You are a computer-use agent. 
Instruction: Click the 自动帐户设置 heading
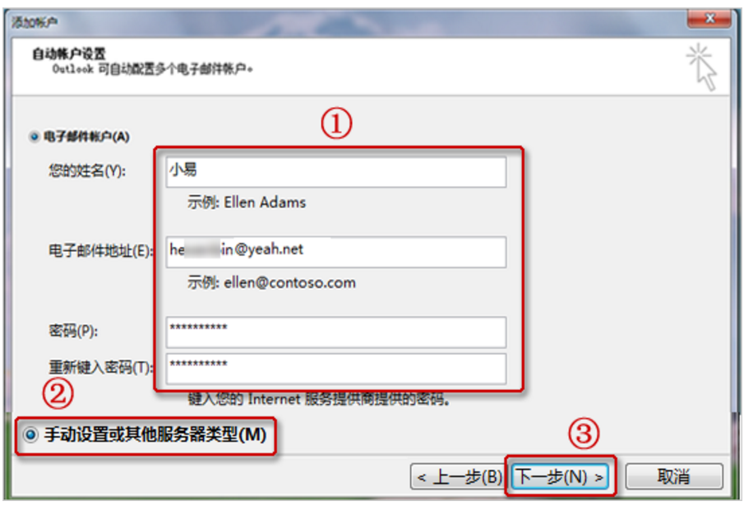pyautogui.click(x=69, y=53)
